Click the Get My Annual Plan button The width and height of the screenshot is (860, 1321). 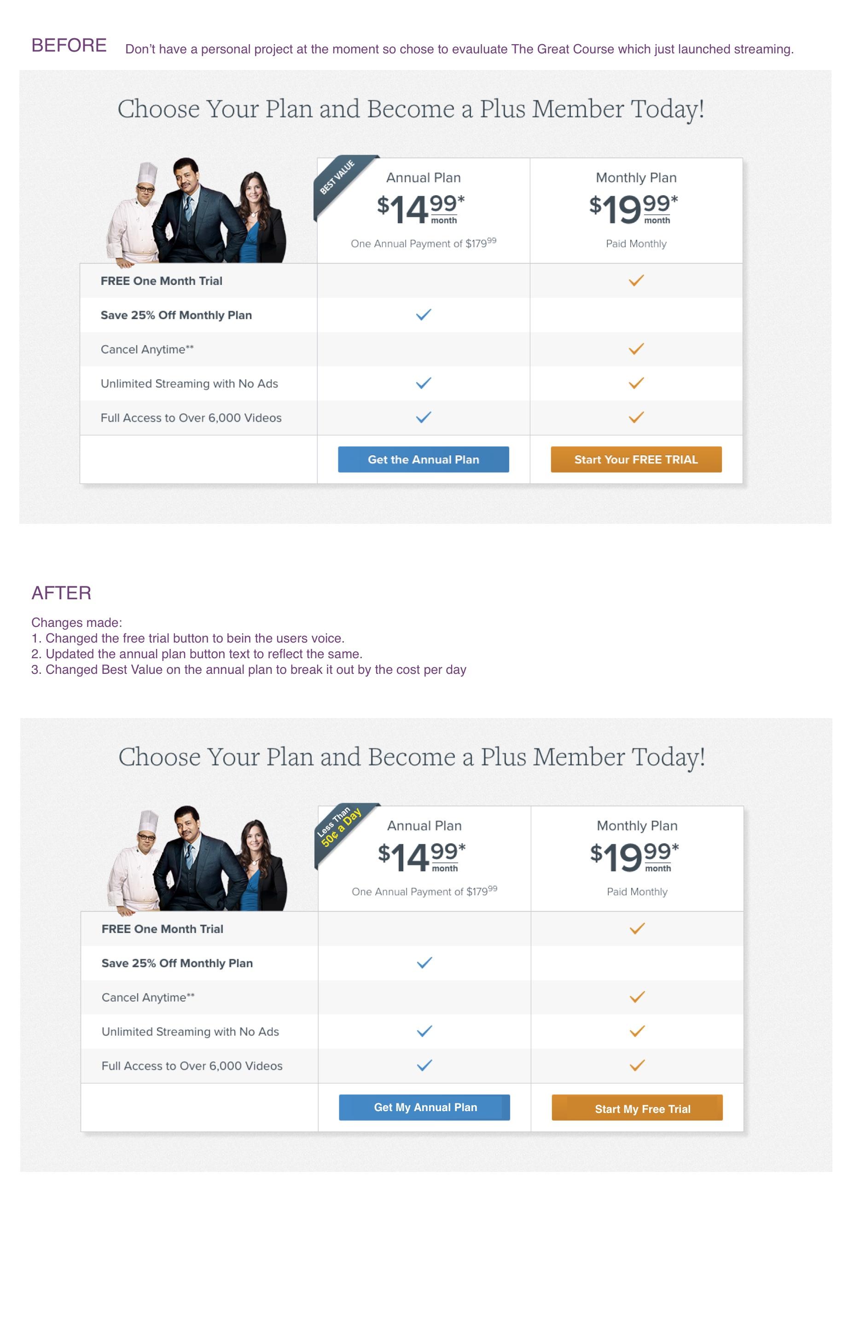click(x=424, y=1107)
